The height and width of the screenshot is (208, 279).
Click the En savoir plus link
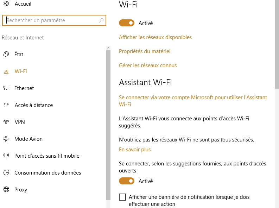tap(135, 150)
